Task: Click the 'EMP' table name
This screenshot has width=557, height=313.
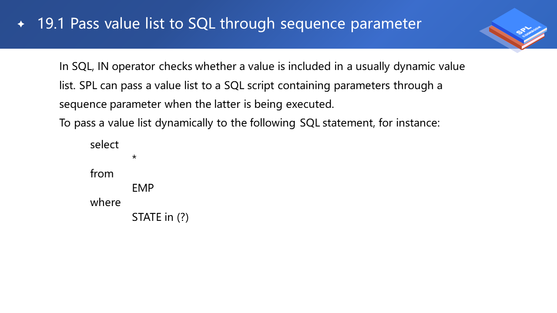Action: [x=143, y=188]
